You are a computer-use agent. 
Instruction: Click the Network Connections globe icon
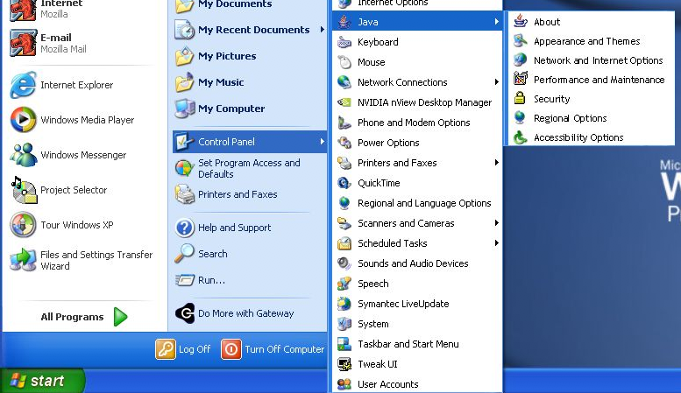[344, 82]
